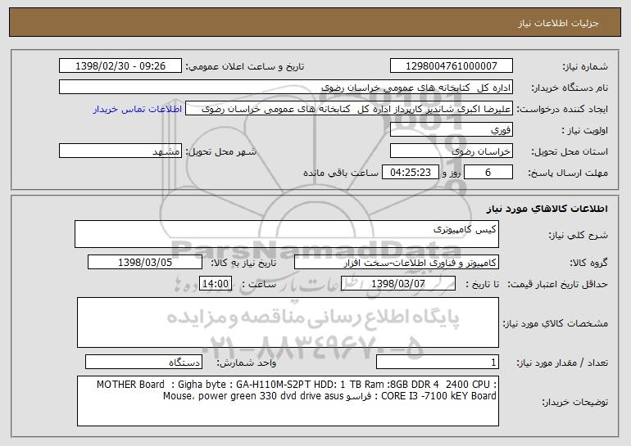Click the need date field 1398/03/05
This screenshot has height=446, width=631.
(145, 263)
